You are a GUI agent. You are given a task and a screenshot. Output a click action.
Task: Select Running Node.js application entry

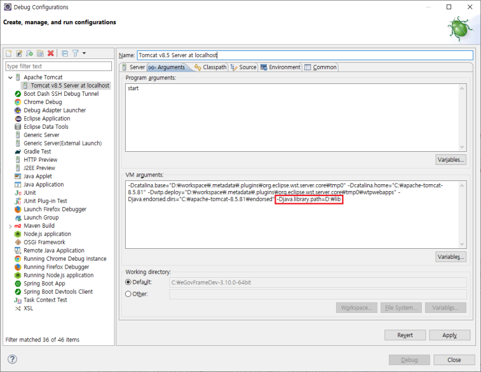pyautogui.click(x=58, y=276)
